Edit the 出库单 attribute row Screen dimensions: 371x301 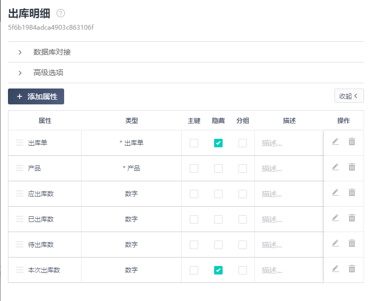click(x=335, y=141)
